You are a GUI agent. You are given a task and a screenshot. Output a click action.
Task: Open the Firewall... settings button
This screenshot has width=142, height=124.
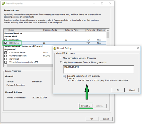click(86, 106)
